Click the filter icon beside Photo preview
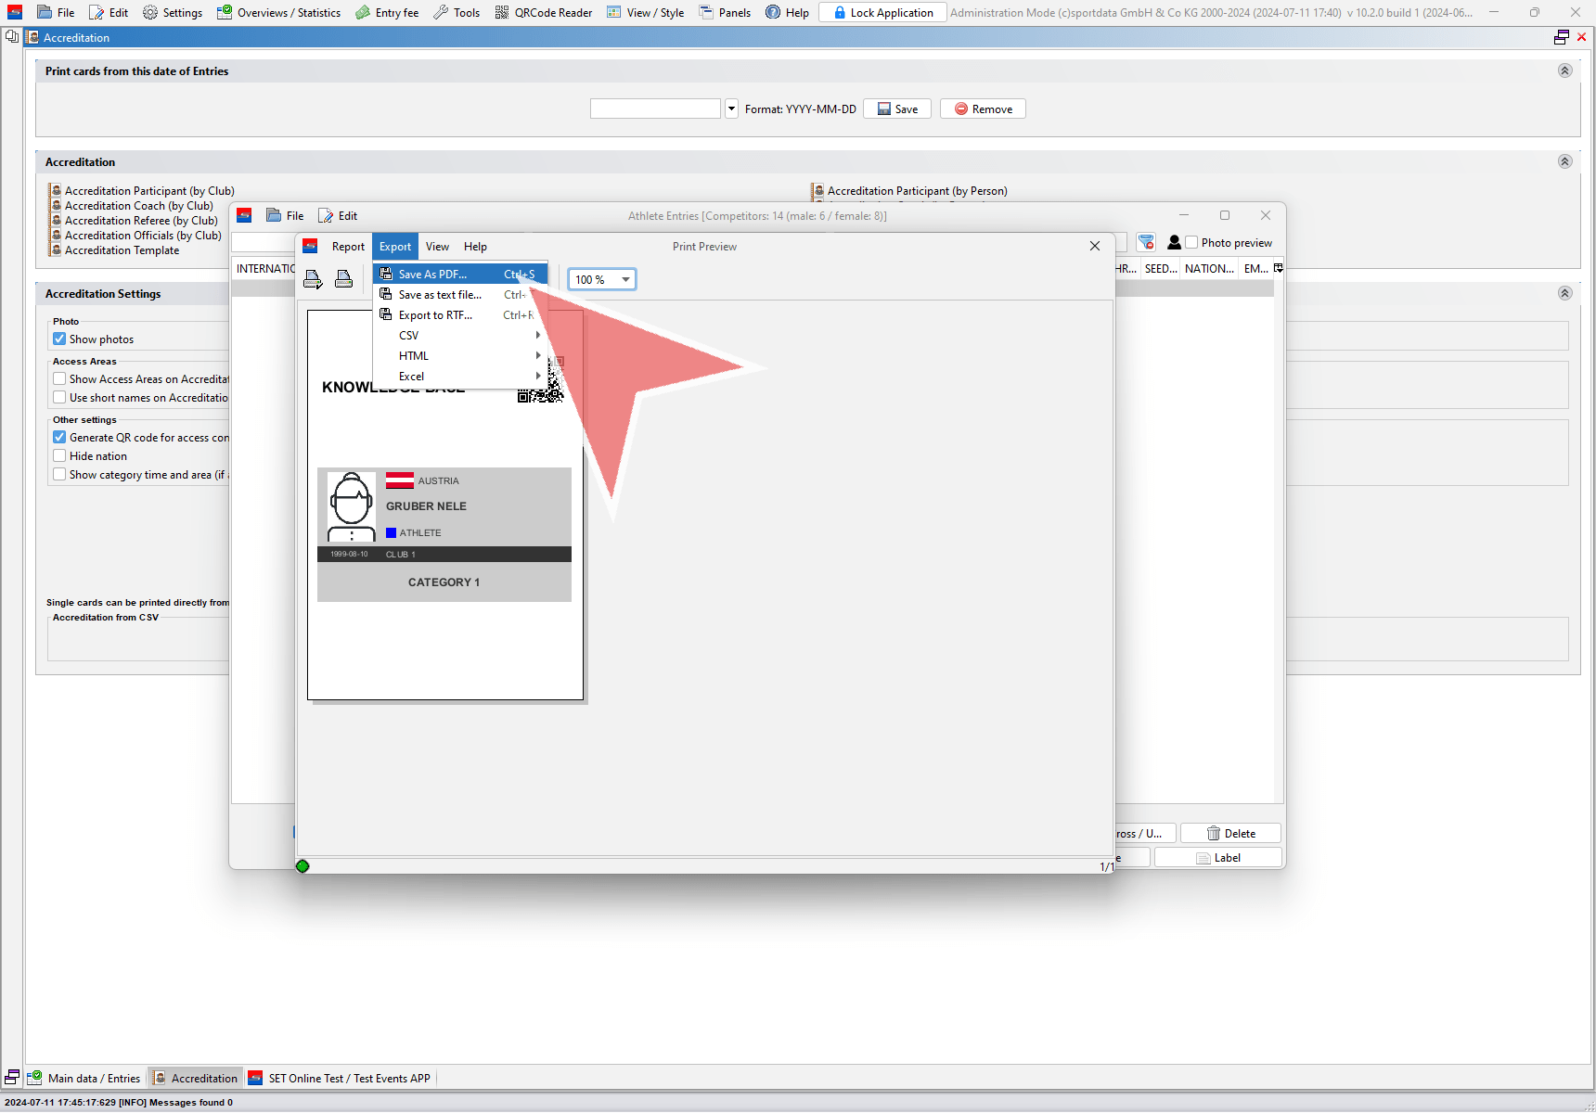1596x1113 pixels. coord(1146,242)
